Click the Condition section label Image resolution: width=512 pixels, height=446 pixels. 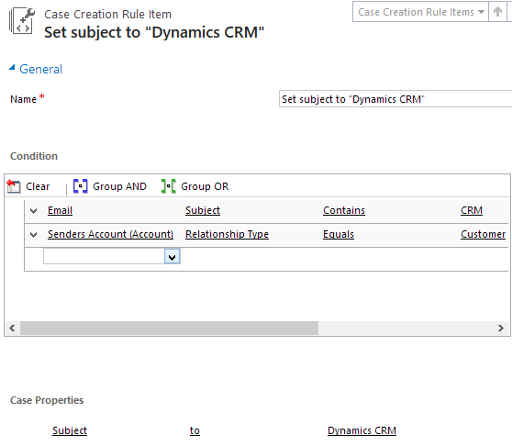point(34,156)
